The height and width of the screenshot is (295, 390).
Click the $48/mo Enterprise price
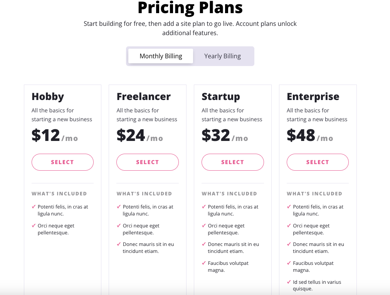pyautogui.click(x=309, y=136)
